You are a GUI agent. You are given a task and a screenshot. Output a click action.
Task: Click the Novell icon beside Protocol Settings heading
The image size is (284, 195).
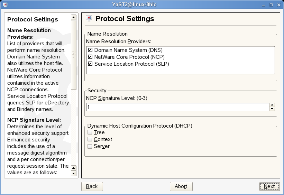(x=89, y=18)
